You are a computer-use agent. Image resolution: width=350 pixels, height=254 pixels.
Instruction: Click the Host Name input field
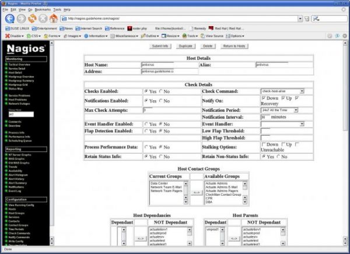(157, 65)
